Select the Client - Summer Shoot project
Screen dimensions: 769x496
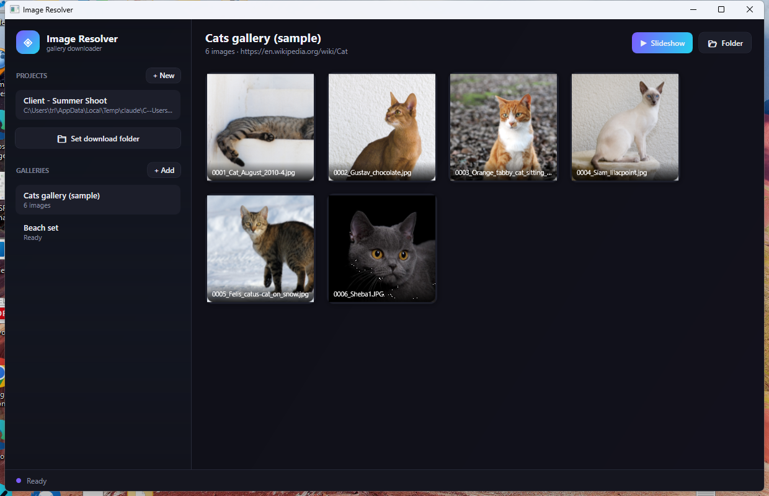pos(98,105)
